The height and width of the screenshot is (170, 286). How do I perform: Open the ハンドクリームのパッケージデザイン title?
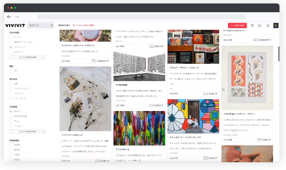(x=78, y=45)
